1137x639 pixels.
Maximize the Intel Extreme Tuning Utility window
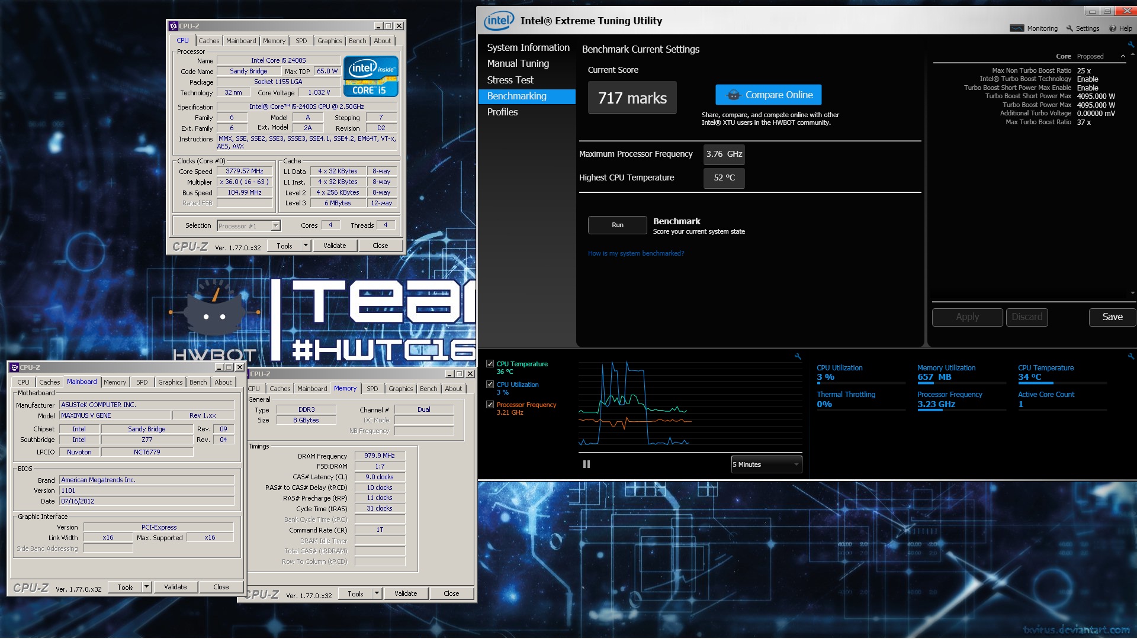(x=1107, y=11)
